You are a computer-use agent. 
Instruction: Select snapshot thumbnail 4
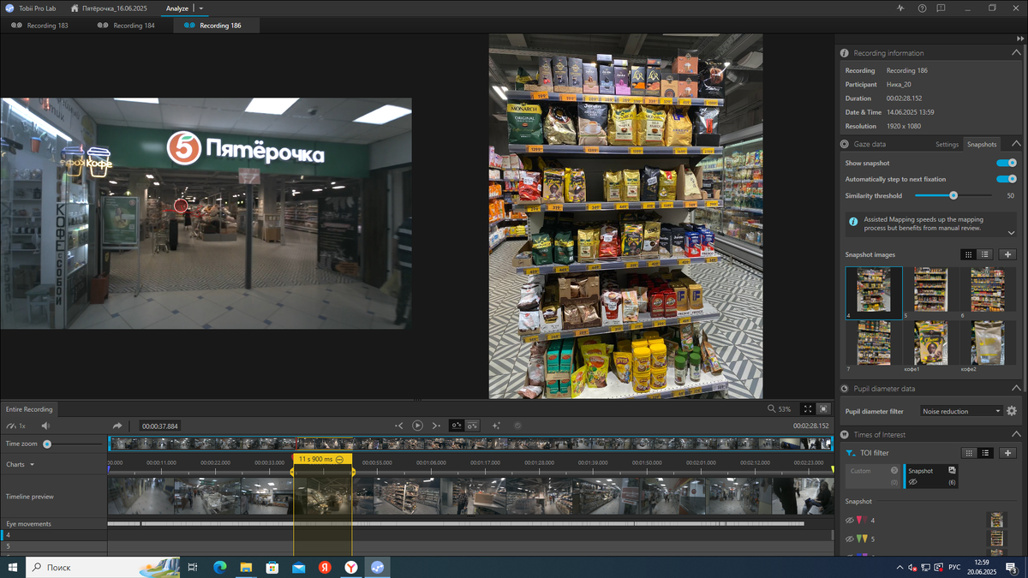(874, 293)
